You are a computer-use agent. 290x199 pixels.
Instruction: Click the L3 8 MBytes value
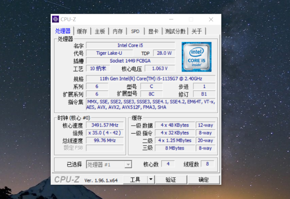coord(175,148)
